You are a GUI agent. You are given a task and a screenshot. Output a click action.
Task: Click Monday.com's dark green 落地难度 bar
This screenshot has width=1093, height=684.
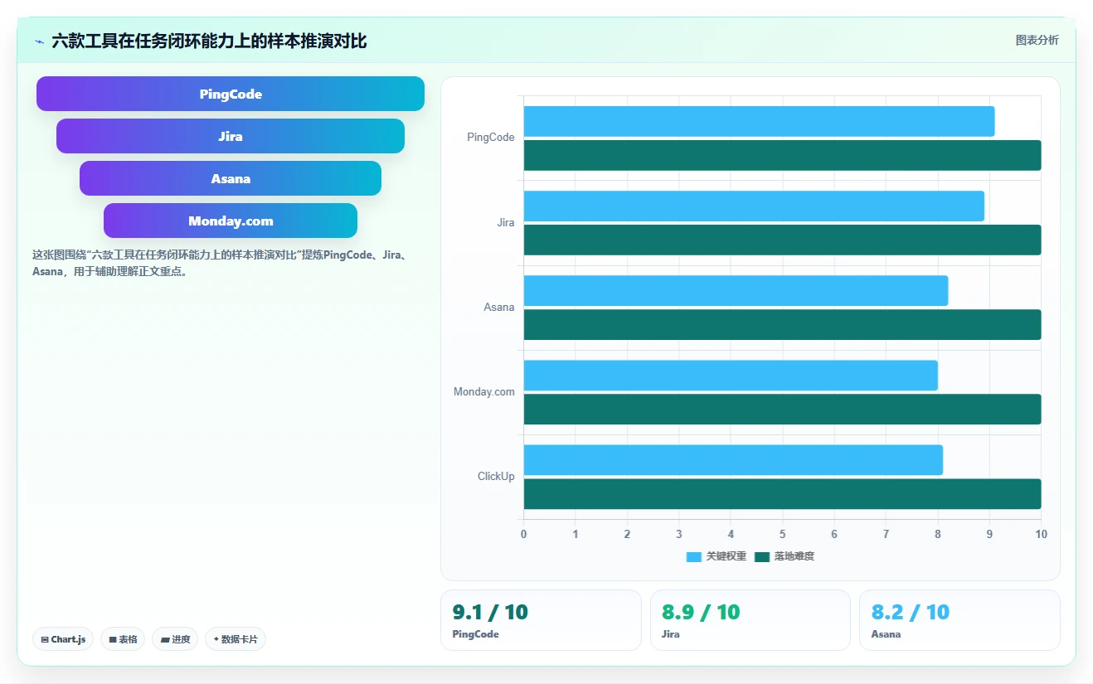(x=782, y=410)
